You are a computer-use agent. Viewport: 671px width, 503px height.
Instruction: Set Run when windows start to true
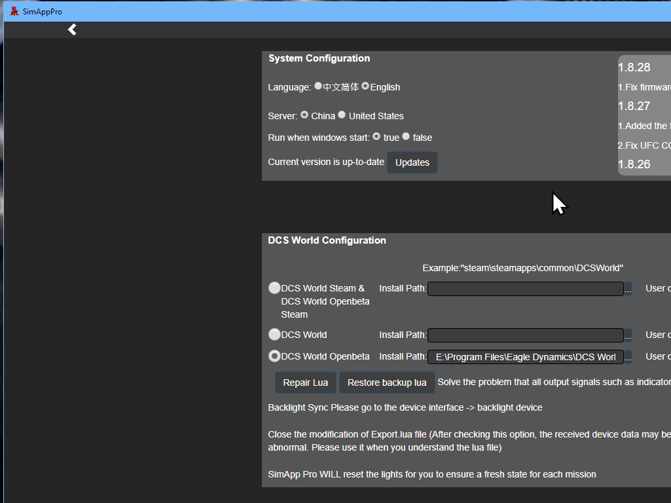pyautogui.click(x=376, y=137)
